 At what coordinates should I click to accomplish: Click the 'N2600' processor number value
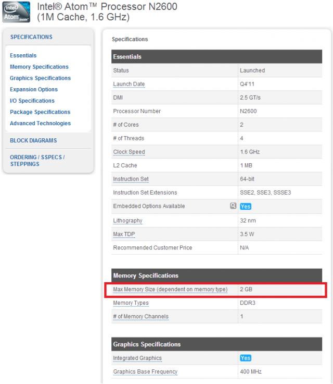click(248, 111)
